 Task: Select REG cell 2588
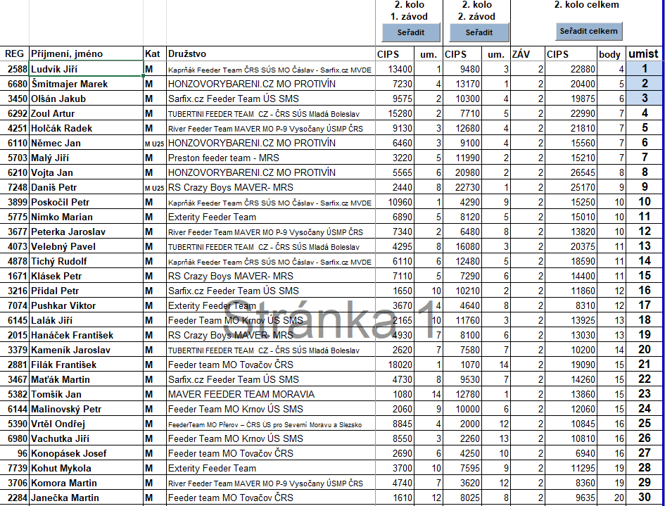[x=14, y=69]
